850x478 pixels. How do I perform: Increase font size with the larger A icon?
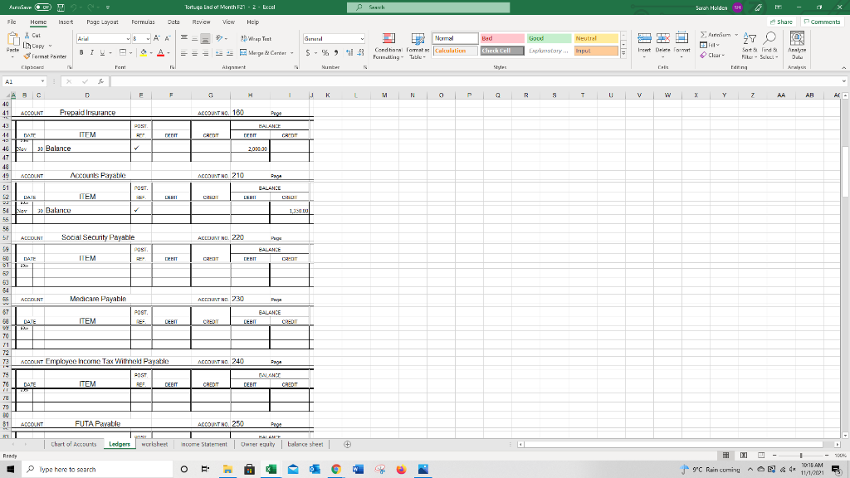pos(157,38)
